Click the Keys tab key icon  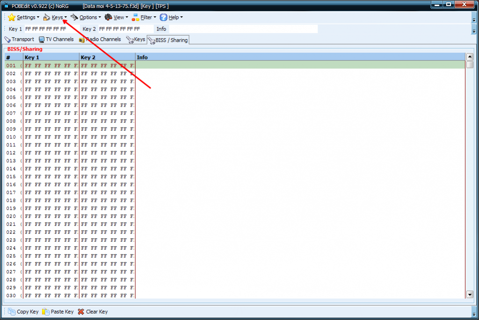coord(130,40)
